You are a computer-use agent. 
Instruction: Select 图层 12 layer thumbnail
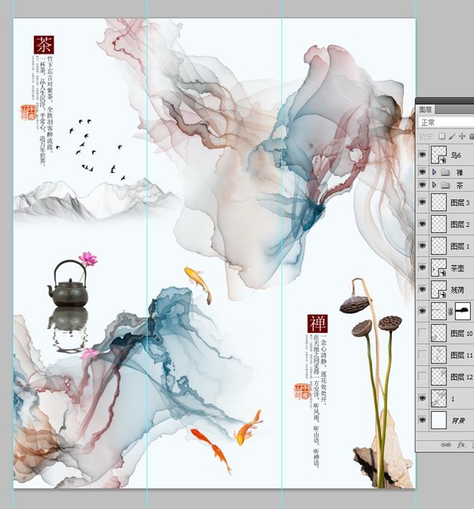(438, 376)
